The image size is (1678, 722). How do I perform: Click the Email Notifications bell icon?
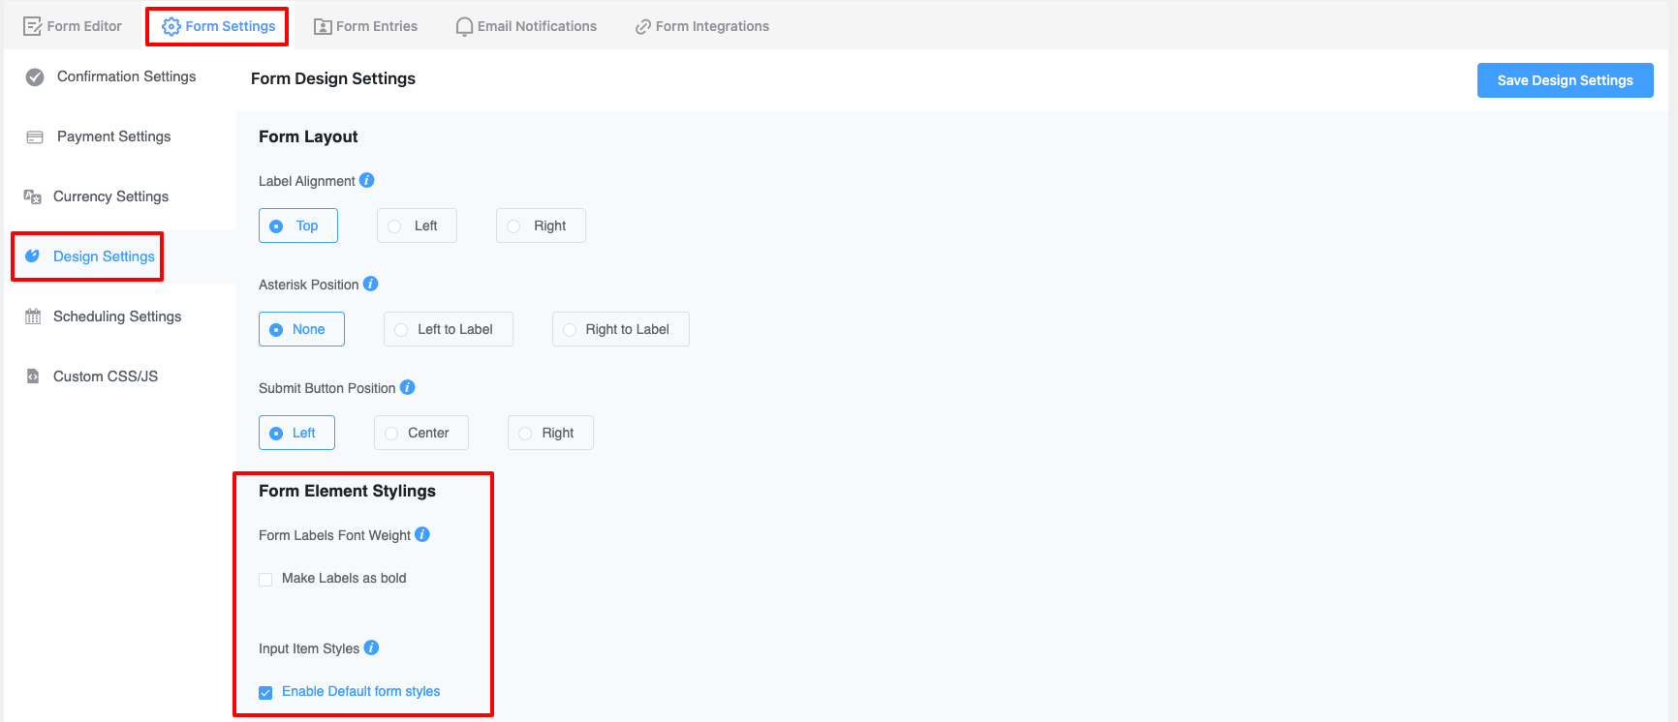465,26
